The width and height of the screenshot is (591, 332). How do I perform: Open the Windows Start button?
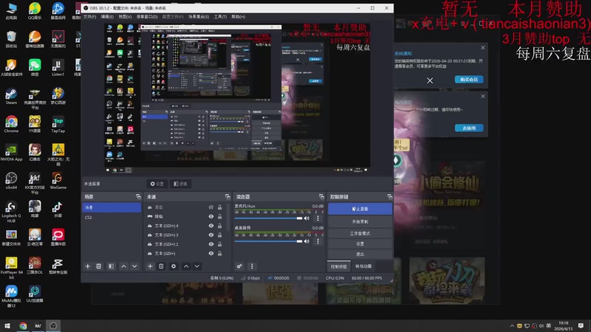click(7, 325)
